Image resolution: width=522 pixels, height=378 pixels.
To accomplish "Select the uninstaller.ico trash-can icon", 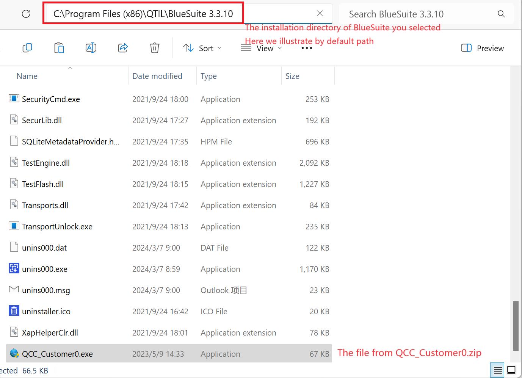I will pyautogui.click(x=14, y=311).
